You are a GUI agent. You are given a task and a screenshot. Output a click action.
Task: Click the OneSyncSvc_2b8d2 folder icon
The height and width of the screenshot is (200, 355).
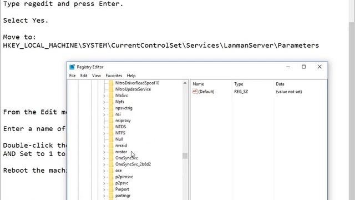[111, 164]
